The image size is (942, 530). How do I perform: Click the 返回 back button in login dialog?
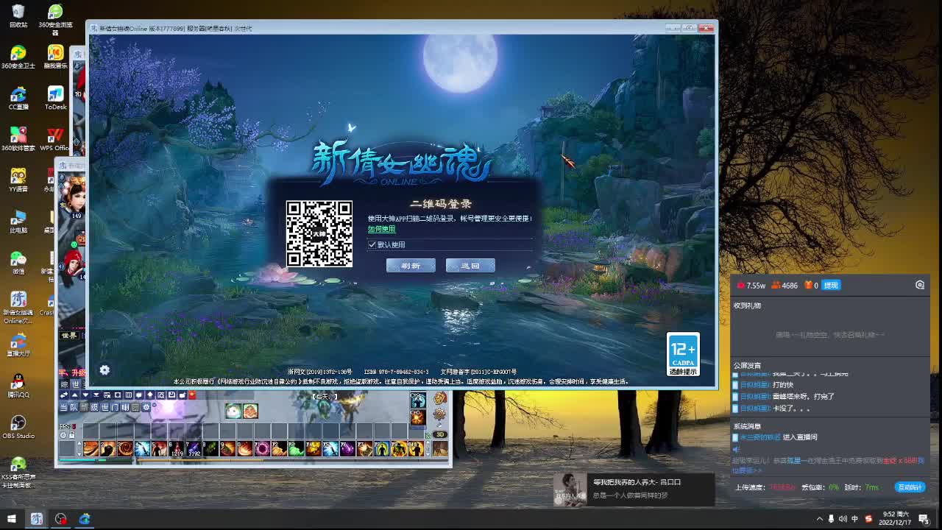click(x=470, y=266)
